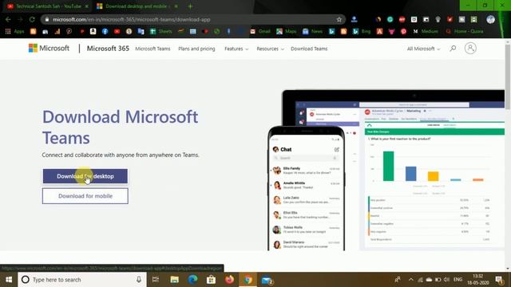Click the blue install/download icon in address bar
The image size is (511, 287).
coord(354,19)
